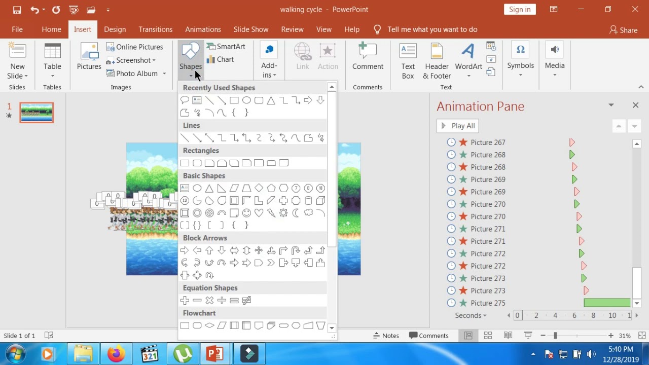Switch to the Design tab
Image resolution: width=649 pixels, height=365 pixels.
click(115, 29)
